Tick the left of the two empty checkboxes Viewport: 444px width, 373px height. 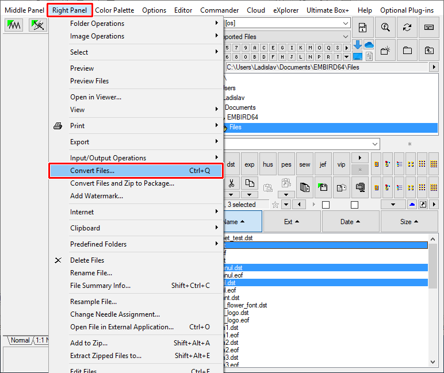click(326, 205)
